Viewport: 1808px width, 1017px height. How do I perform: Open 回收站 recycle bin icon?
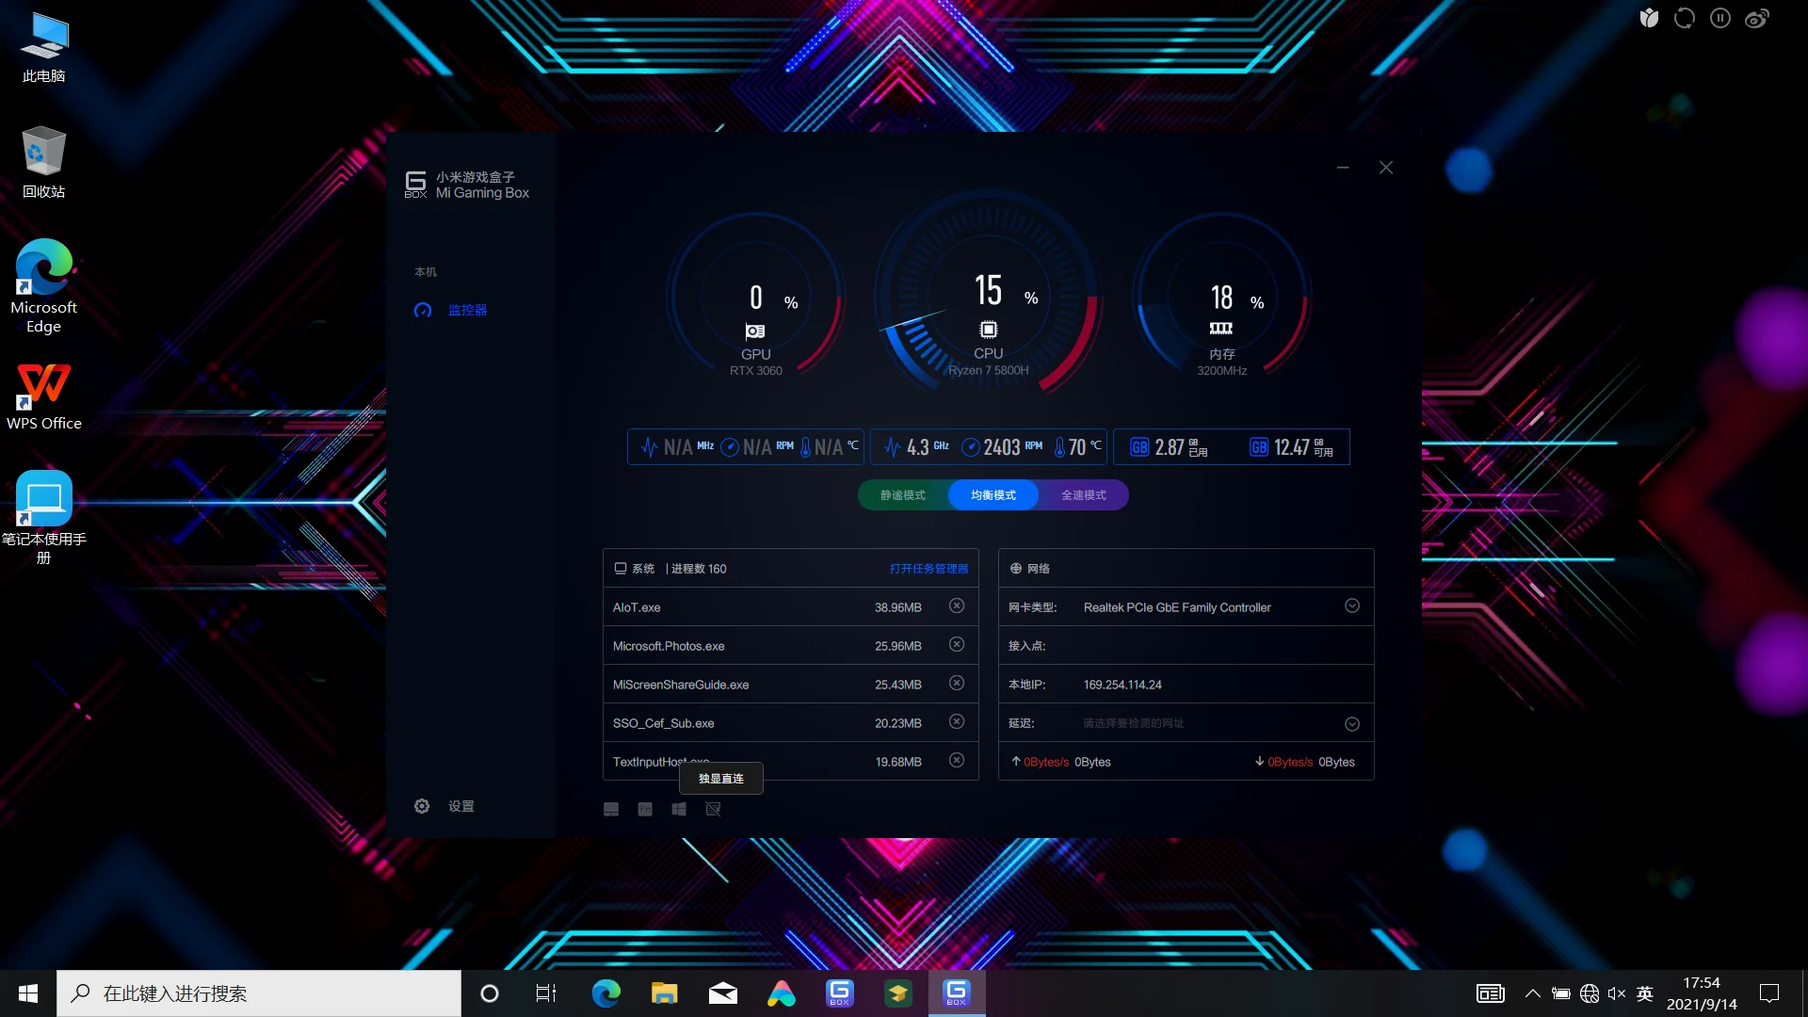(x=44, y=163)
